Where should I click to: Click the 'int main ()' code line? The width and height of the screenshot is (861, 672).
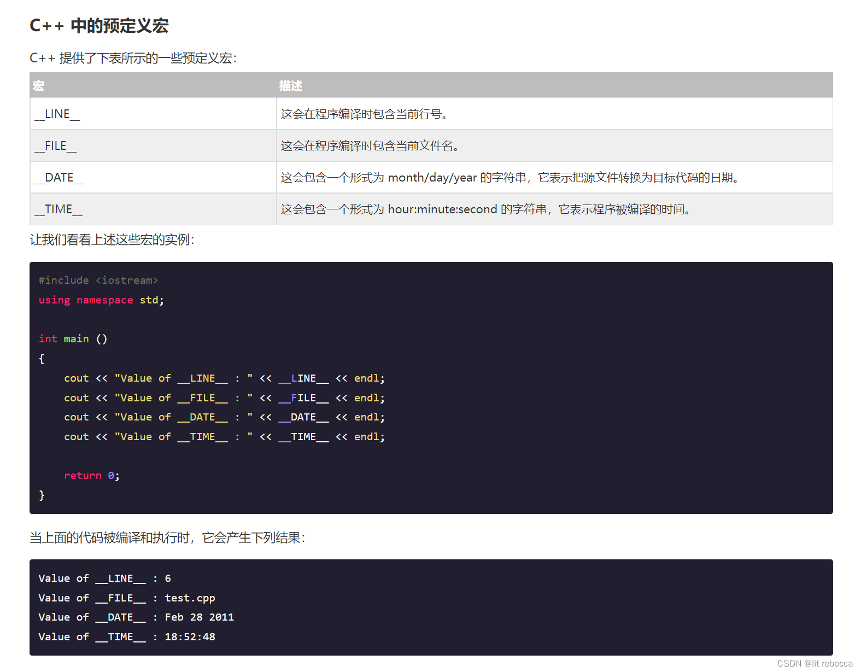click(x=73, y=338)
